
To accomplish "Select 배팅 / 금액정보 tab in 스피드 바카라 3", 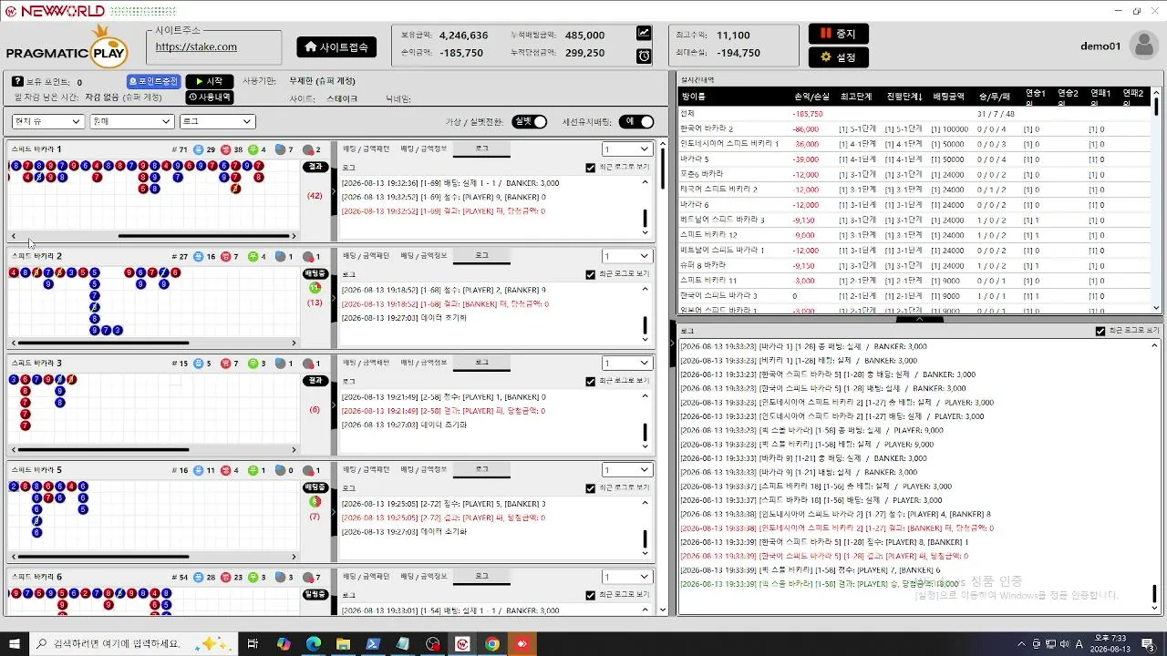I will click(424, 362).
